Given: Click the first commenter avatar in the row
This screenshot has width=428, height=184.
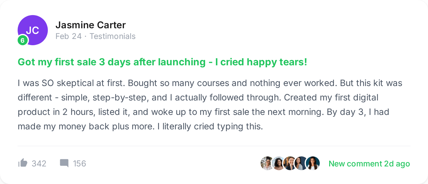Looking at the screenshot, I should (266, 163).
